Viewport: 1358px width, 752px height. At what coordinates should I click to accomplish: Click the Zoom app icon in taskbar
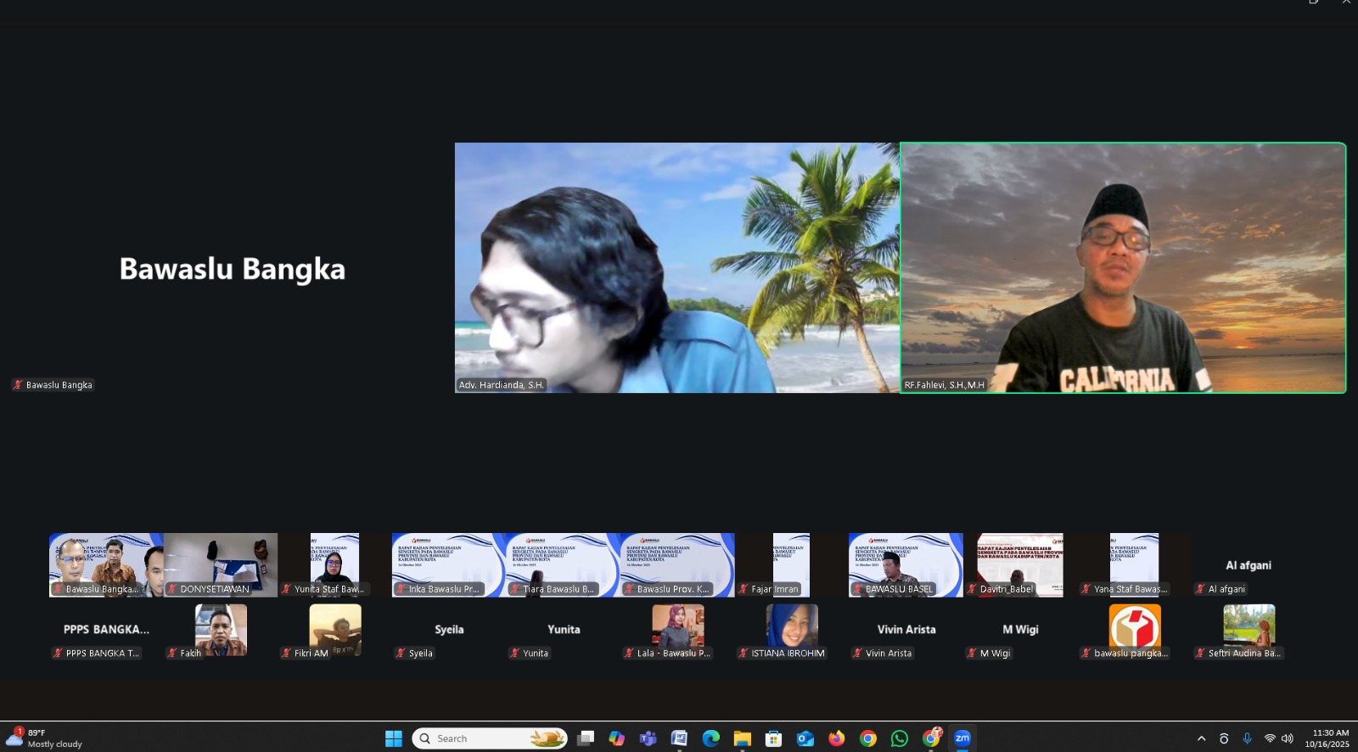pyautogui.click(x=962, y=738)
